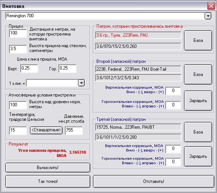This screenshot has width=217, height=193.
Task: Click the second cartridge vertical correction field
Action: coord(173,91)
